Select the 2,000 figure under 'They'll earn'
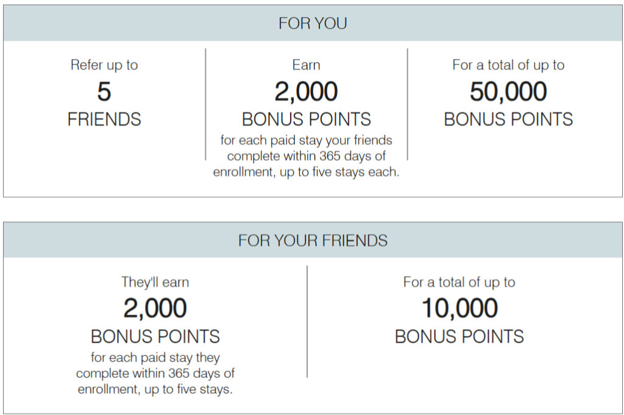This screenshot has width=624, height=415. [155, 309]
